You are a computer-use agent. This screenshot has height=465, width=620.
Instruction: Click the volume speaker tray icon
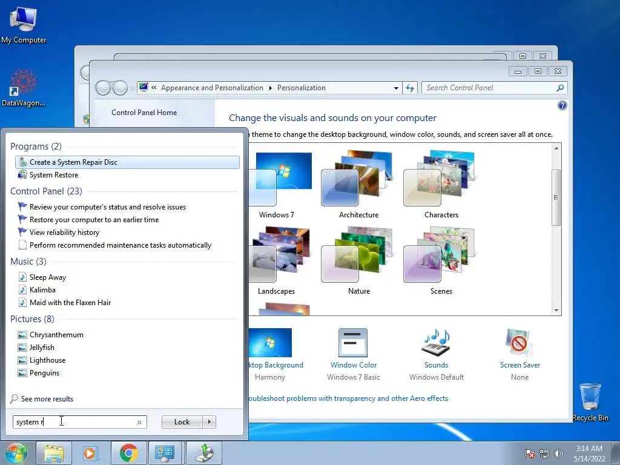click(558, 453)
